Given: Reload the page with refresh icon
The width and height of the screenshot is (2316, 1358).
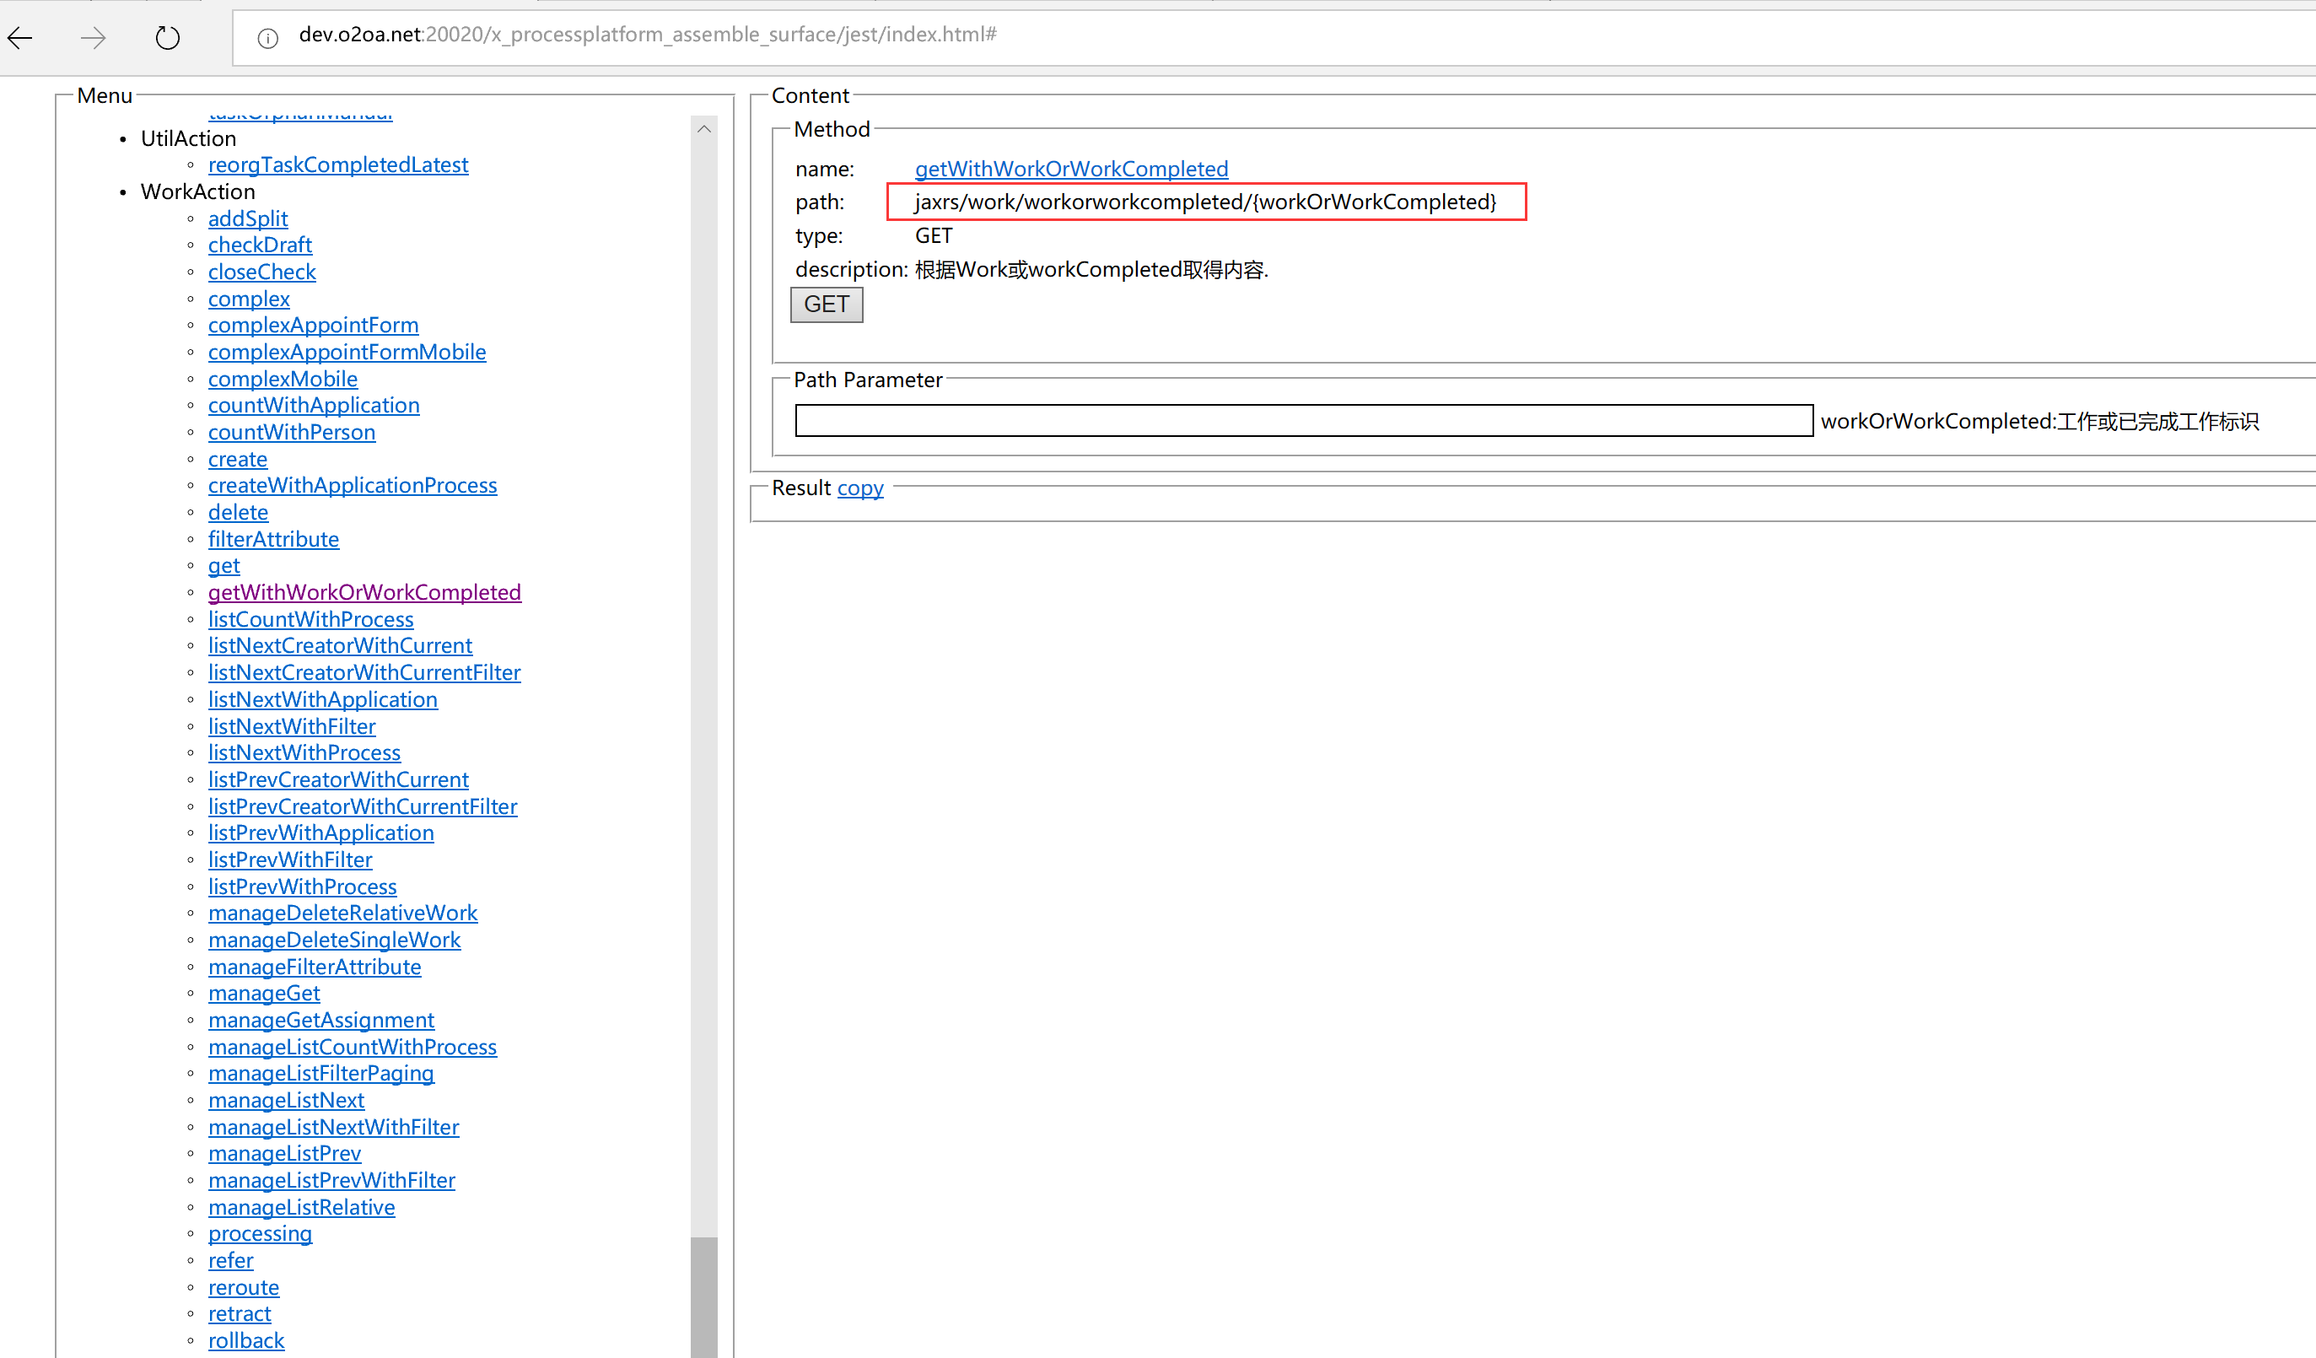Looking at the screenshot, I should point(167,38).
